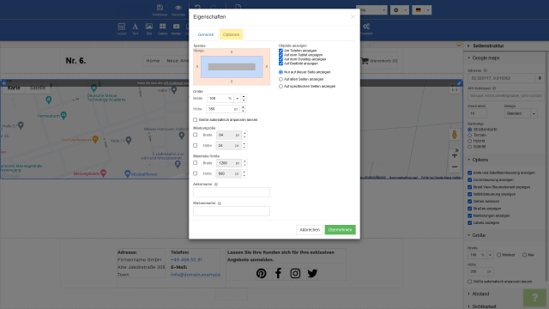Open the settings gear dropdown arrow
549x309 pixels.
pyautogui.click(x=405, y=10)
